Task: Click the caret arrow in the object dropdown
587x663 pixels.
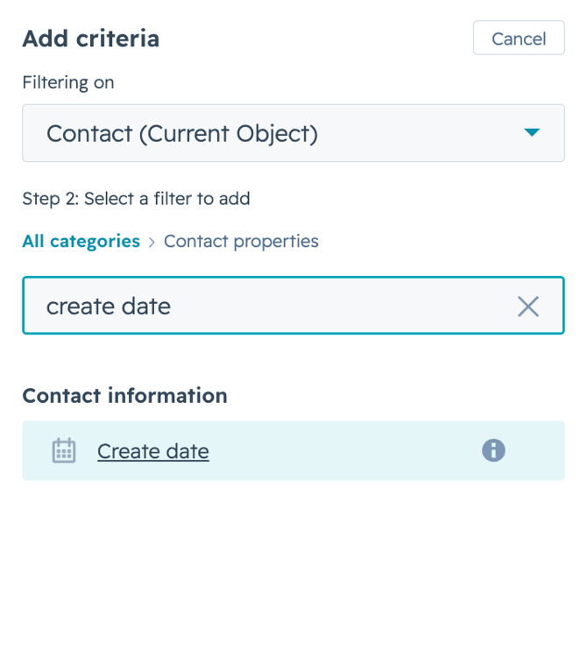Action: tap(531, 133)
